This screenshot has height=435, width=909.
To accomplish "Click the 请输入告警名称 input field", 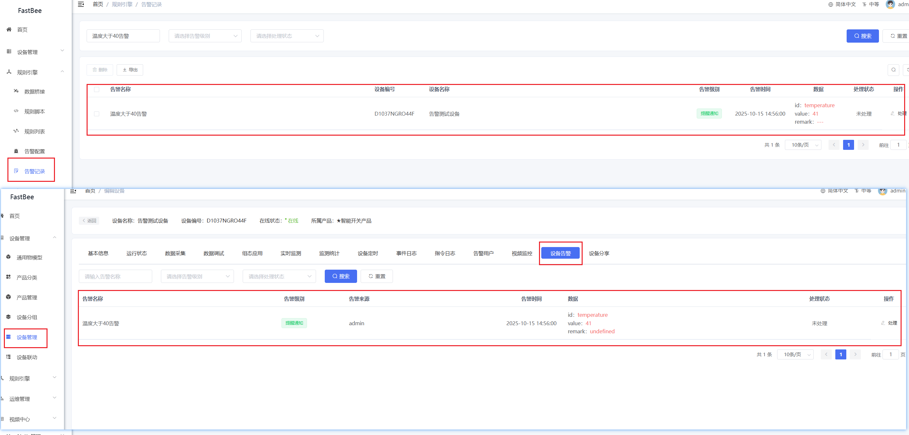I will pyautogui.click(x=115, y=276).
